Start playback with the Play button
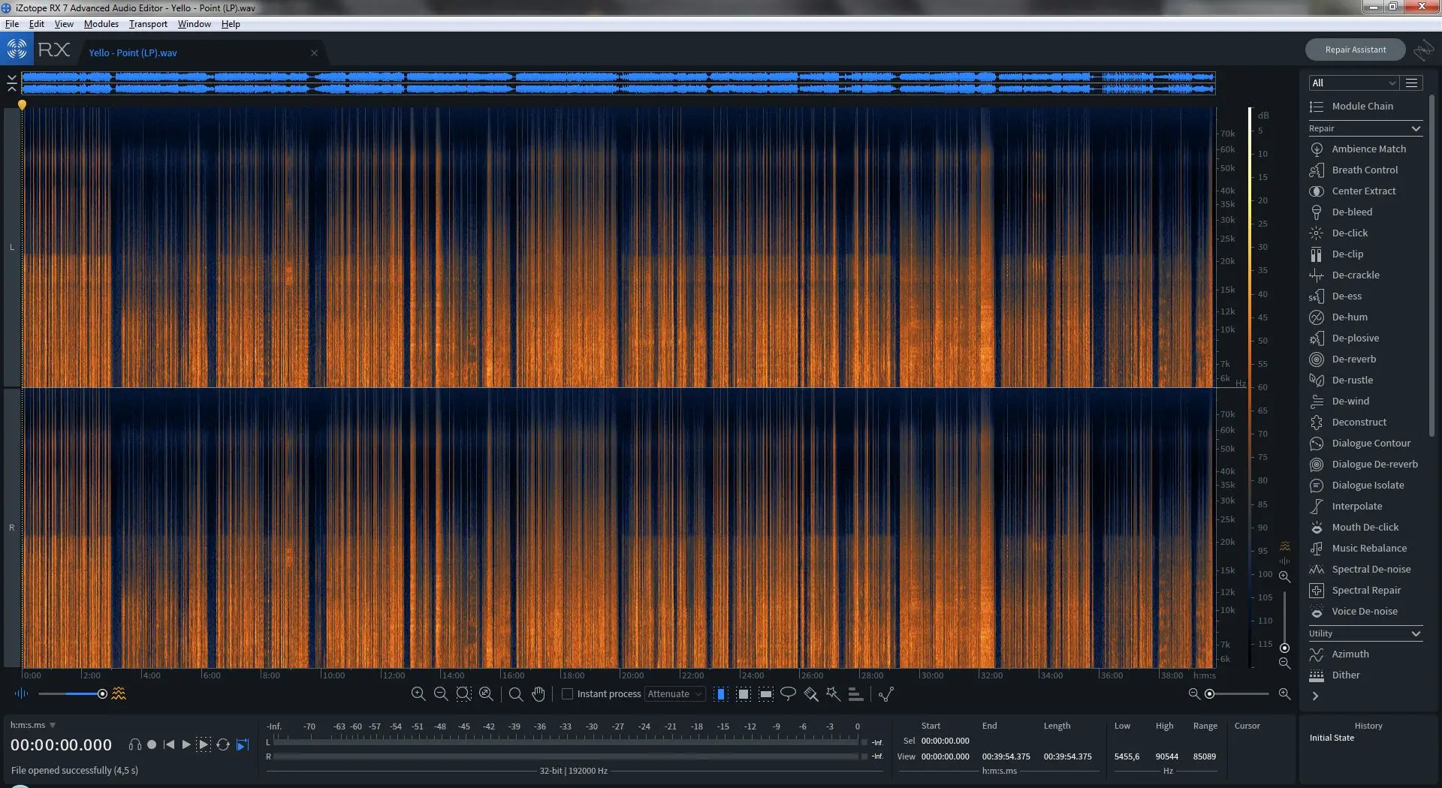The width and height of the screenshot is (1442, 788). 186,744
